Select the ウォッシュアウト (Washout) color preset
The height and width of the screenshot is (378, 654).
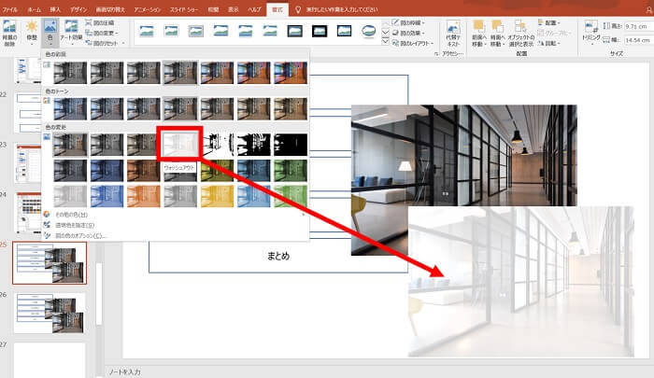(x=181, y=144)
